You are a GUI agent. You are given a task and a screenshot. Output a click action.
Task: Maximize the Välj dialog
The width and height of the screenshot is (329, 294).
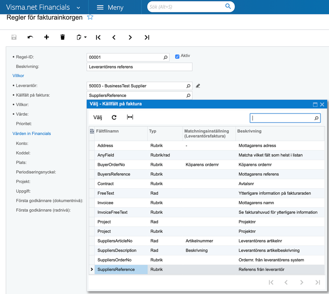click(315, 105)
